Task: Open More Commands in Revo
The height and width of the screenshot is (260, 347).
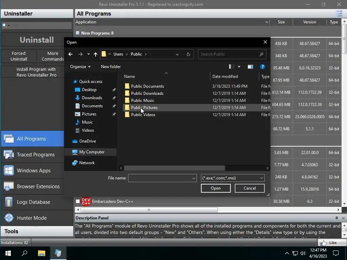Action: coord(53,56)
